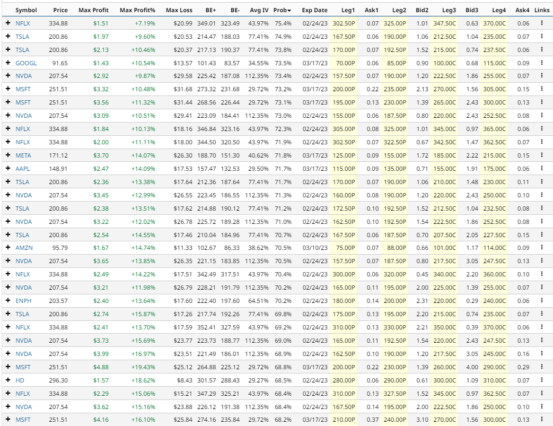This screenshot has width=553, height=426.
Task: Expand the AMZN row details
Action: (x=8, y=248)
